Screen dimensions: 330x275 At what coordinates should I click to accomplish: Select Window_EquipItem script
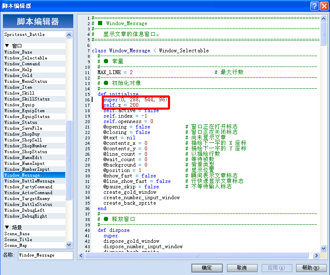(35, 111)
